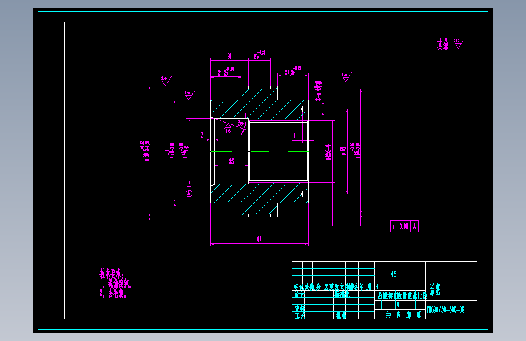Select the vertical ø70 diameter dimension
526x341 pixels.
tap(170, 150)
